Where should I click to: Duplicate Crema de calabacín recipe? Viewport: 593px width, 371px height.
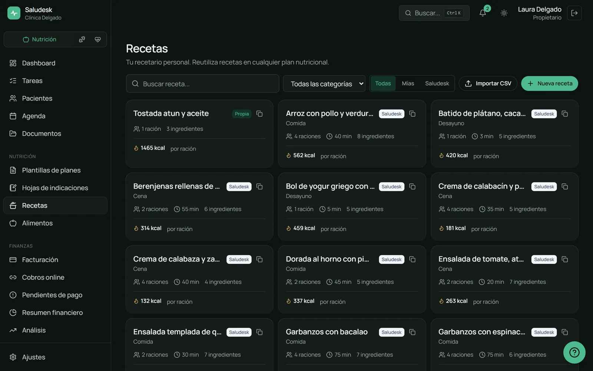point(565,186)
